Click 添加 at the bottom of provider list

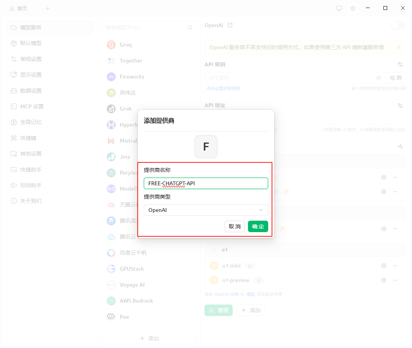tap(149, 338)
